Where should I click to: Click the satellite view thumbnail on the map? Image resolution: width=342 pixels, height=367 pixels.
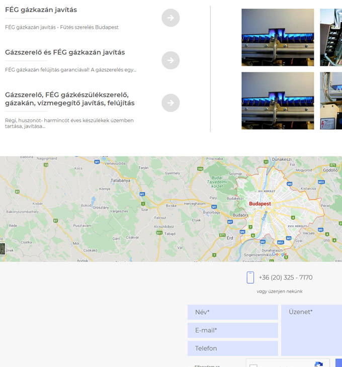point(3,248)
